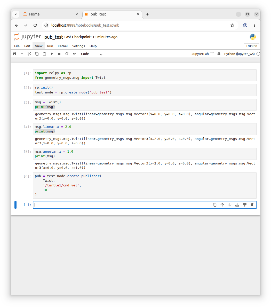The image size is (271, 307).
Task: Open the Settings menu
Action: (78, 46)
